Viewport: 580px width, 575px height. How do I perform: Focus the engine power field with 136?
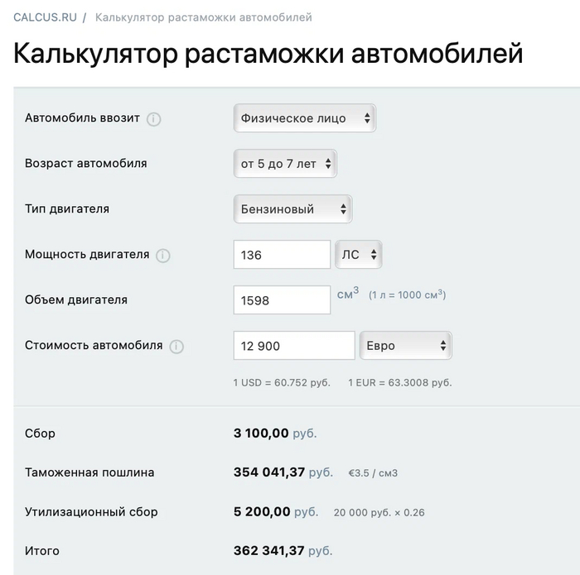click(282, 255)
